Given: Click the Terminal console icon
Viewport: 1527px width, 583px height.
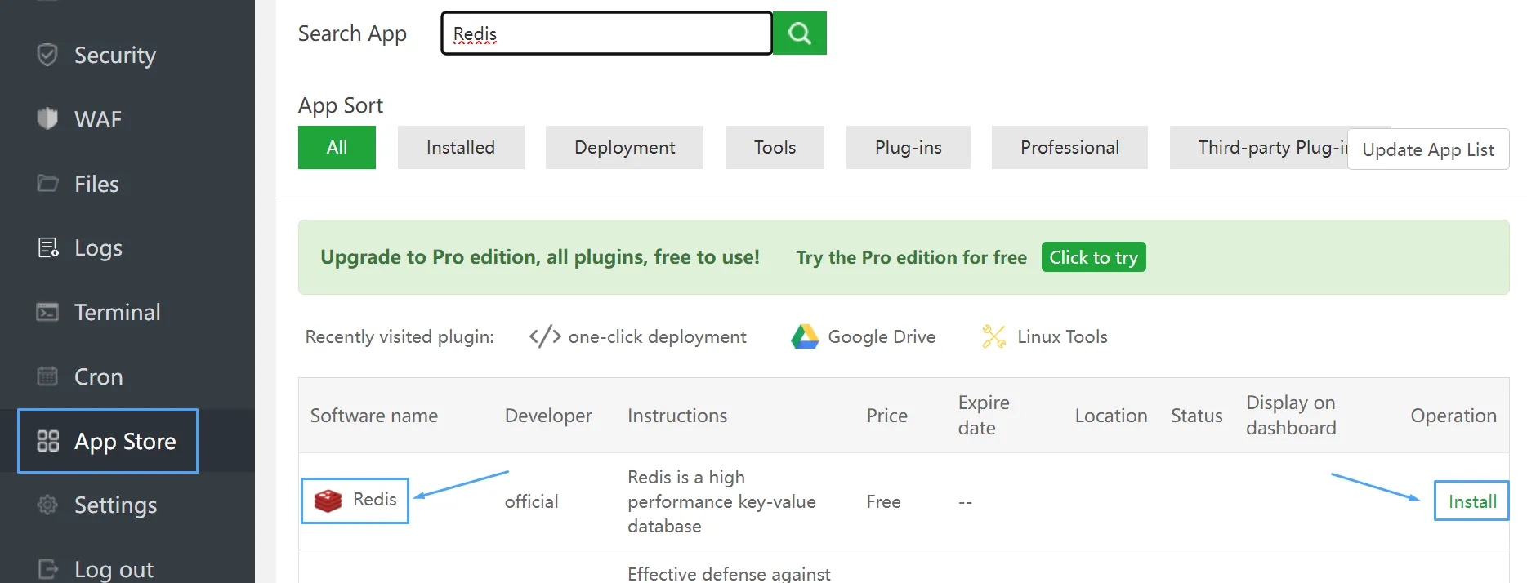Looking at the screenshot, I should 47,312.
